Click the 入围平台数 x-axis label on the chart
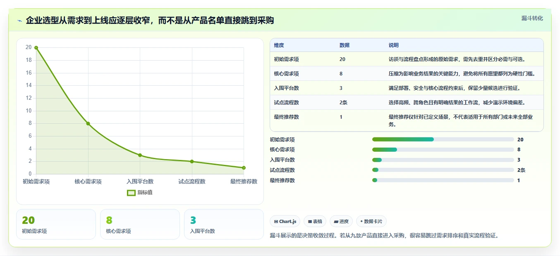This screenshot has height=256, width=560. click(140, 181)
